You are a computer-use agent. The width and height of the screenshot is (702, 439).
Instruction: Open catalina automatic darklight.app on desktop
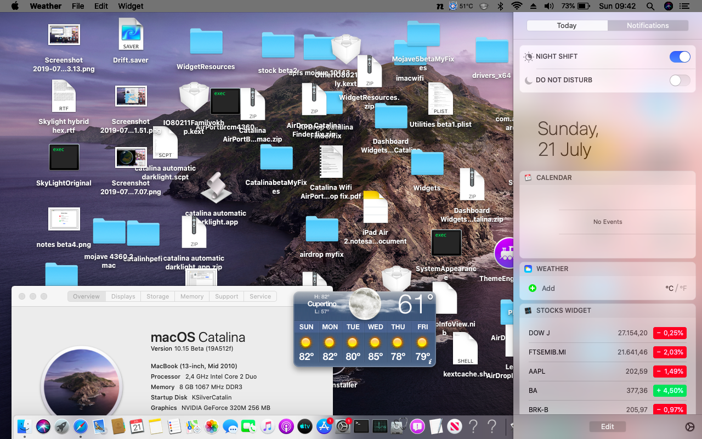(x=216, y=188)
